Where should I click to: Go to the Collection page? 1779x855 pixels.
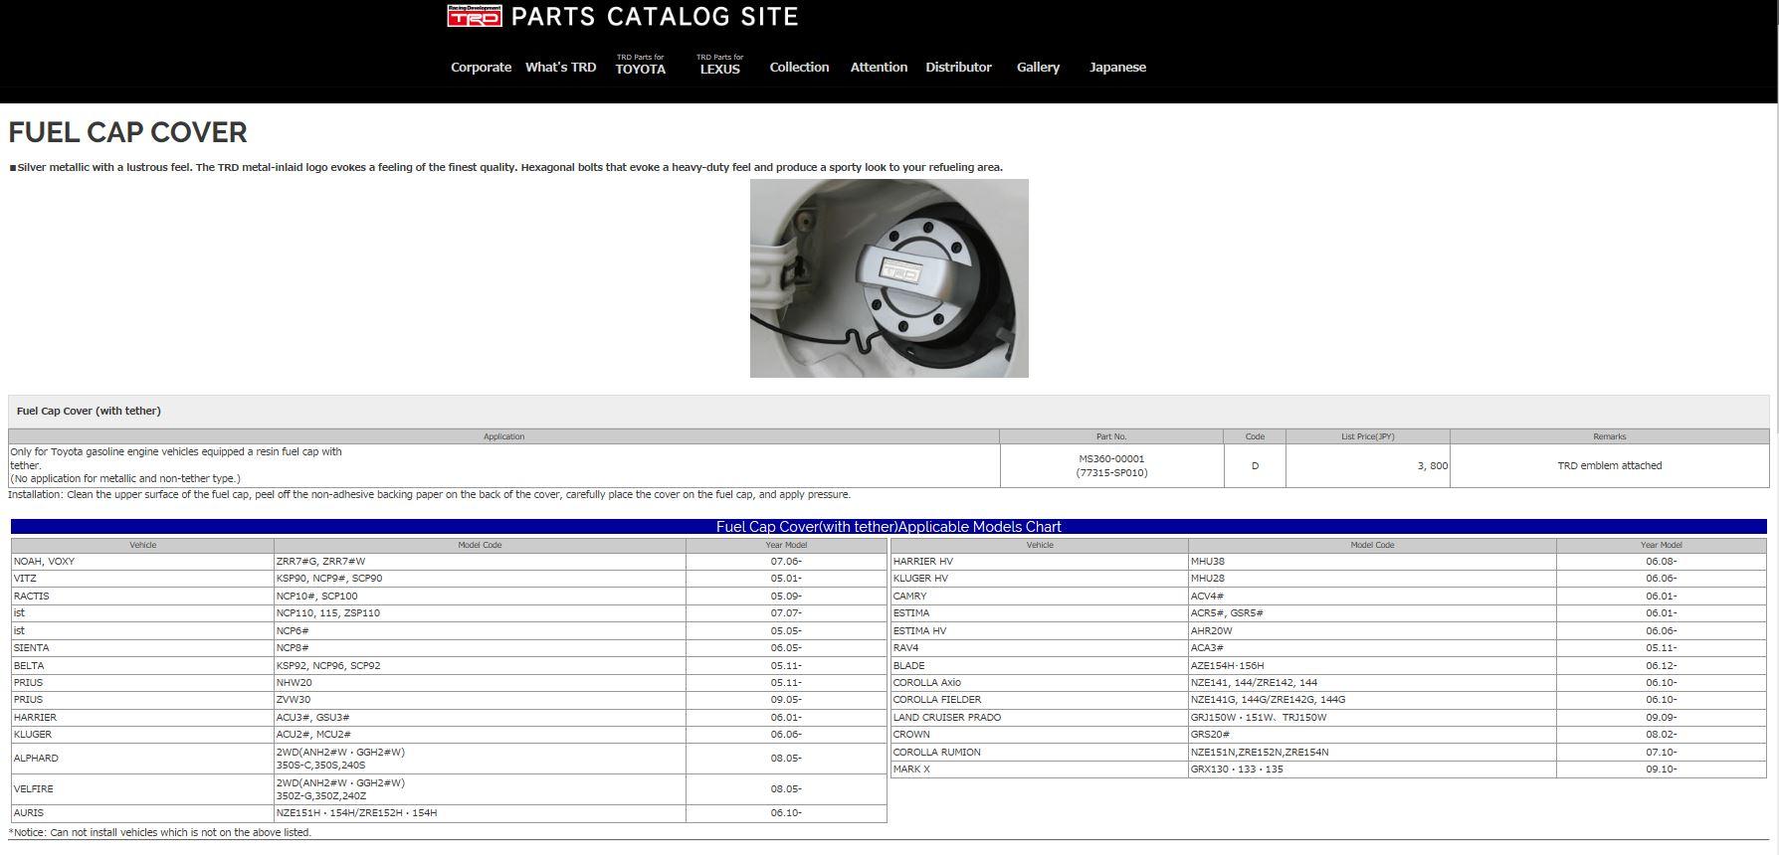[799, 68]
